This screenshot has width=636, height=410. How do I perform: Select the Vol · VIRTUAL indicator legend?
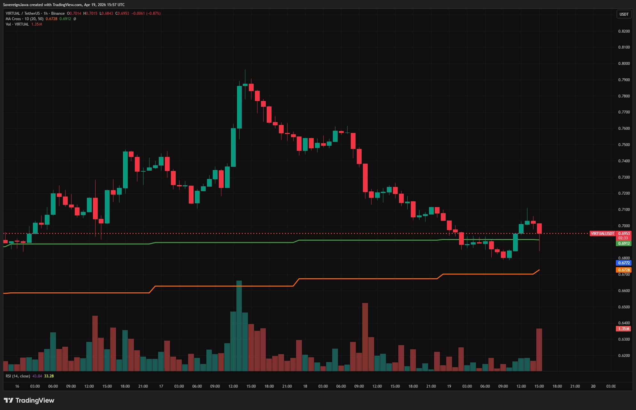(17, 24)
